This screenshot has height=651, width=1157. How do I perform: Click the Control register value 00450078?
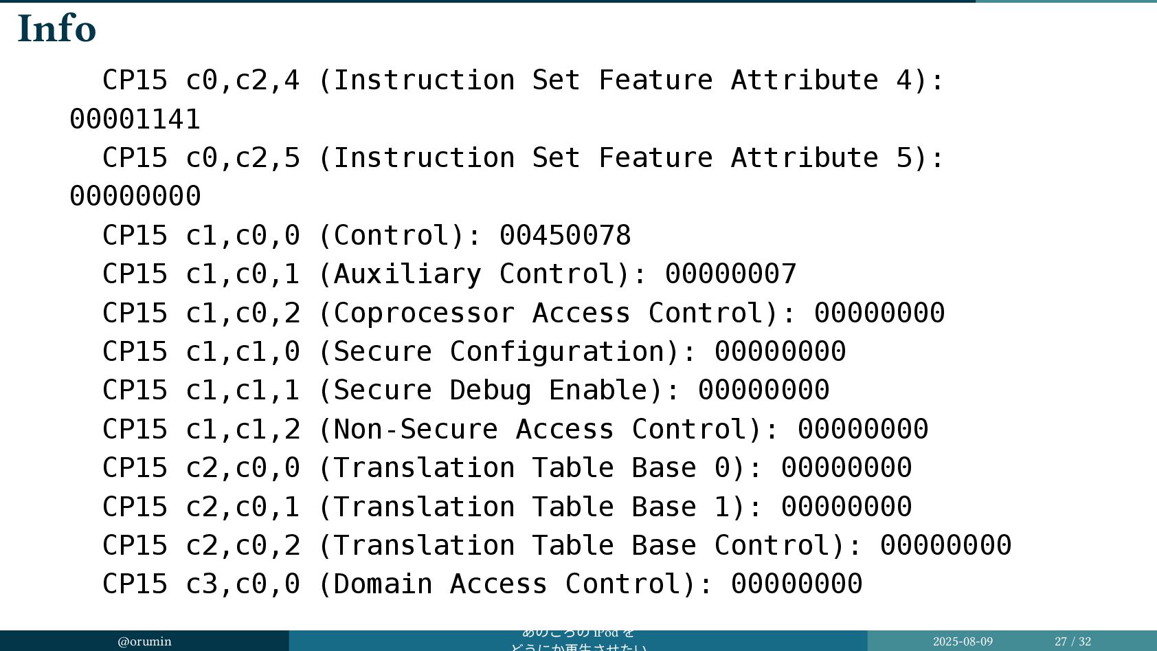click(x=565, y=236)
